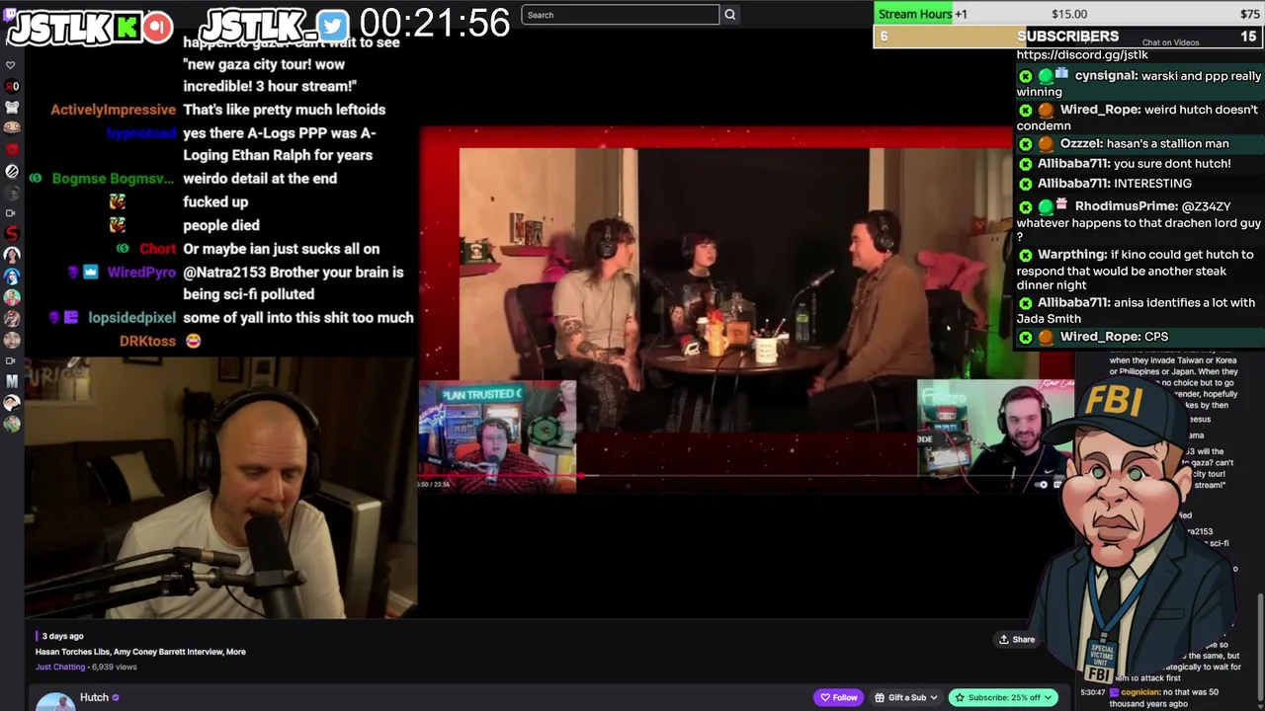Click the Chat on Videos tab label
This screenshot has height=711, width=1265.
(x=1170, y=43)
